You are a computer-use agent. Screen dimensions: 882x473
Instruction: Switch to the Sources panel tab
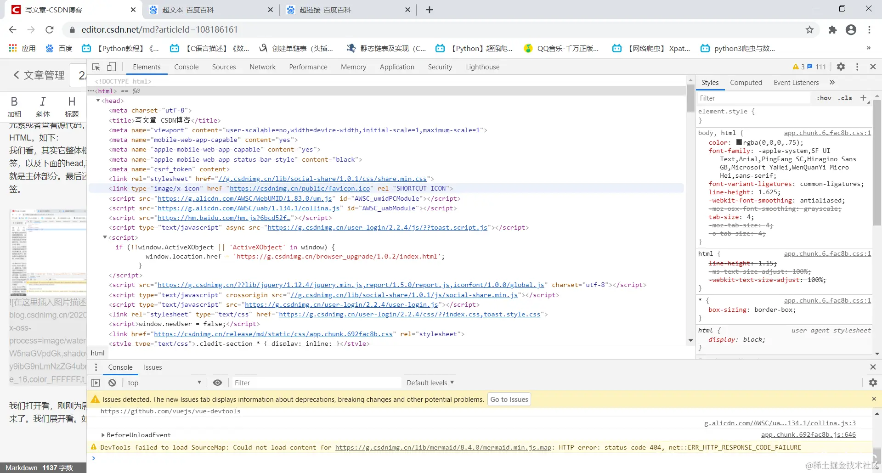[224, 67]
